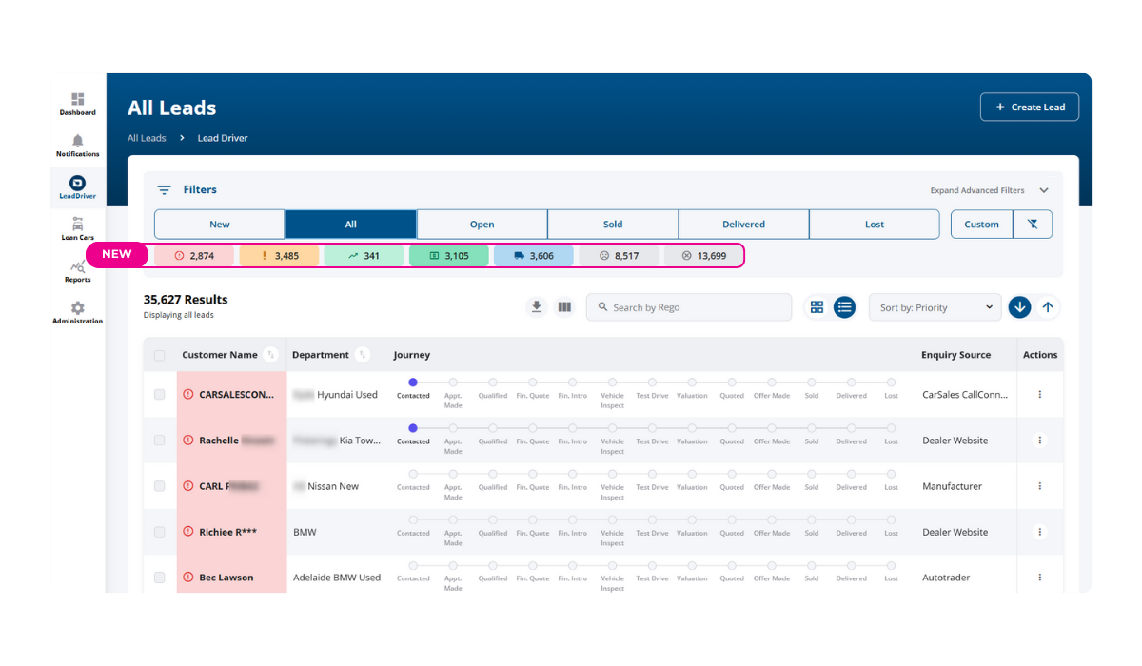Click the clear filters icon button

tap(1033, 225)
